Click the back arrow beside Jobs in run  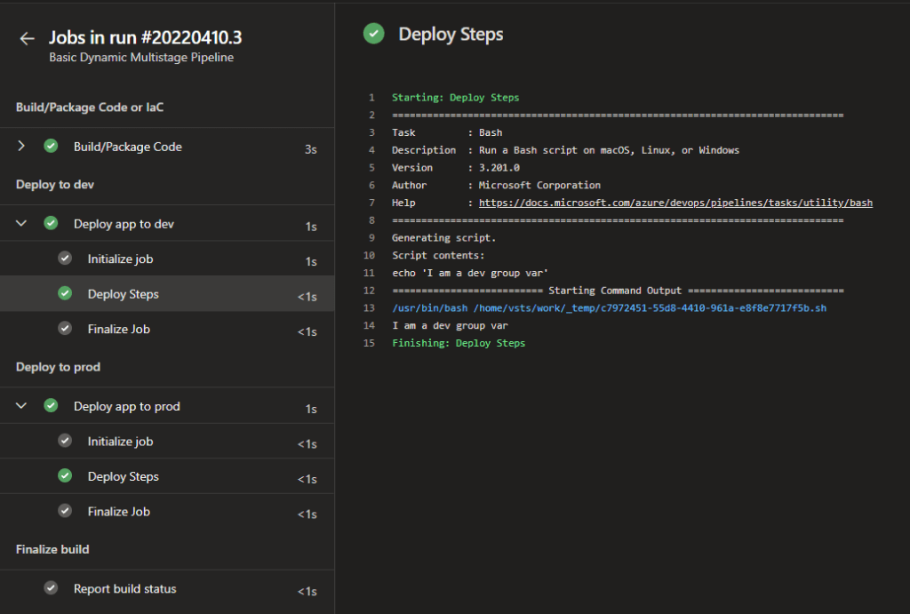(27, 38)
